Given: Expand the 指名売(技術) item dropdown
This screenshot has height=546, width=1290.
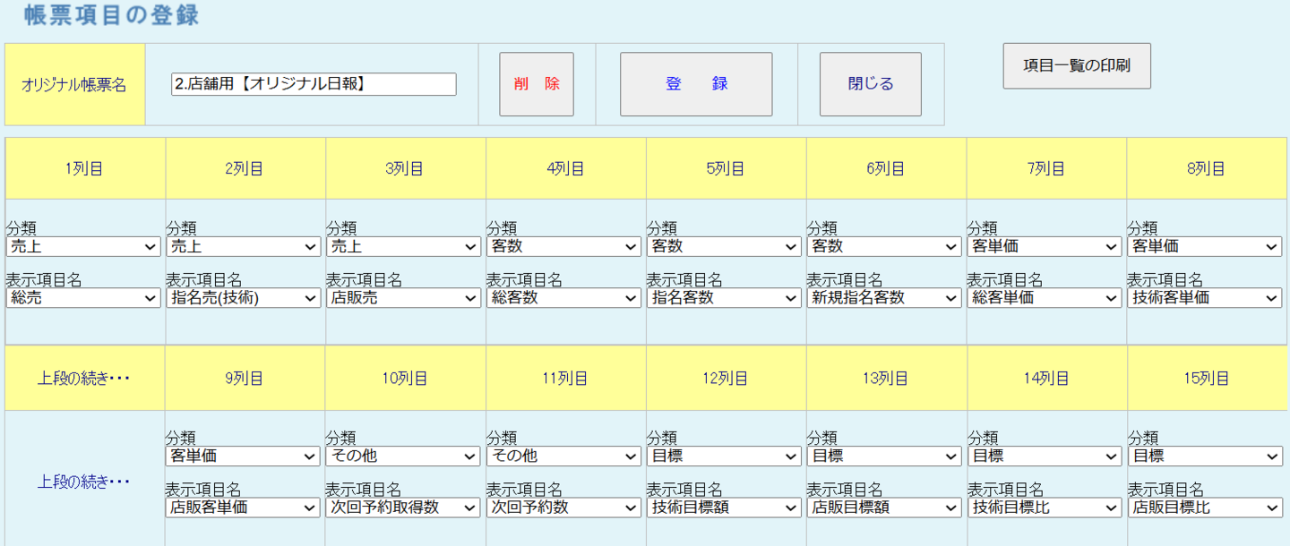Looking at the screenshot, I should [243, 298].
